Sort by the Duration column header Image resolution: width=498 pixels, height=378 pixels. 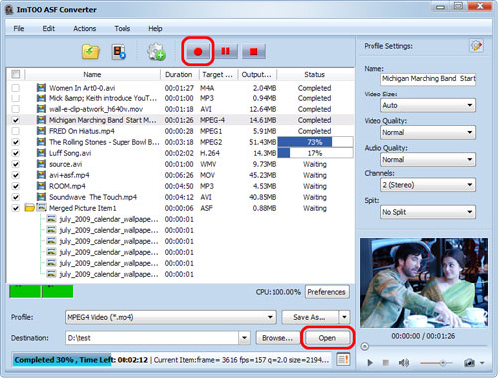point(179,74)
